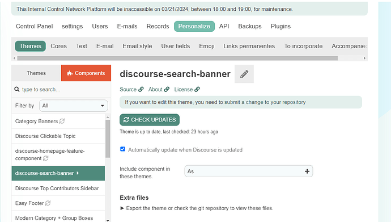
Task: Switch sidebar to Themes list tab
Action: pyautogui.click(x=36, y=73)
